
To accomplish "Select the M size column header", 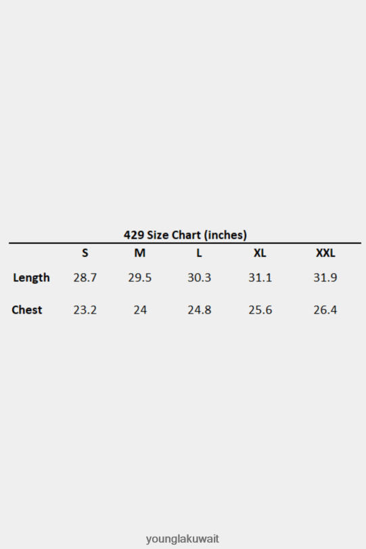I will pos(140,253).
